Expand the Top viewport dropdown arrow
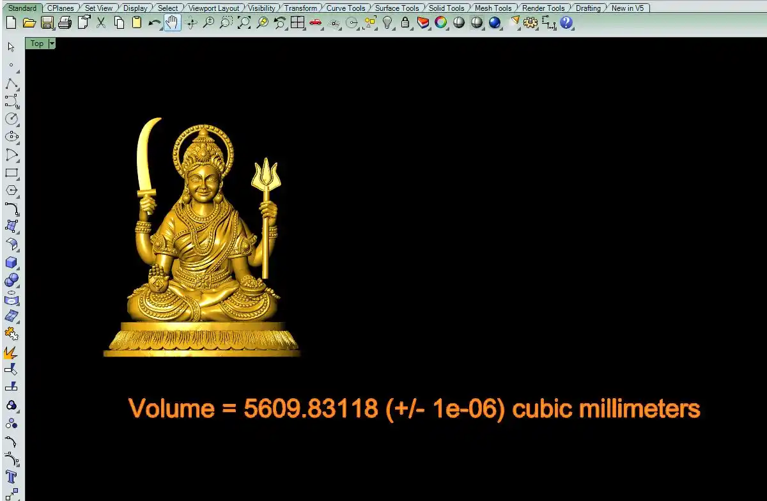 pyautogui.click(x=52, y=43)
